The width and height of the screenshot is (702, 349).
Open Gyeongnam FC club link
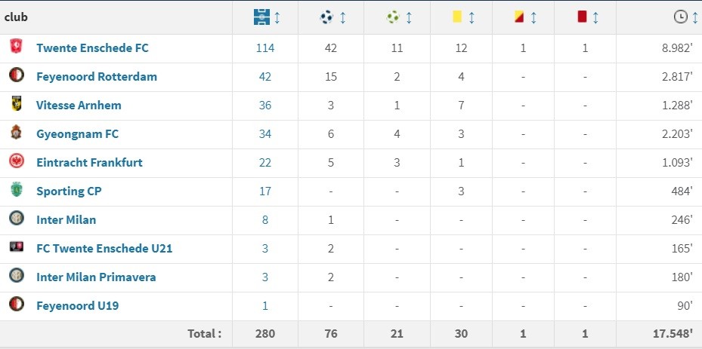click(77, 133)
